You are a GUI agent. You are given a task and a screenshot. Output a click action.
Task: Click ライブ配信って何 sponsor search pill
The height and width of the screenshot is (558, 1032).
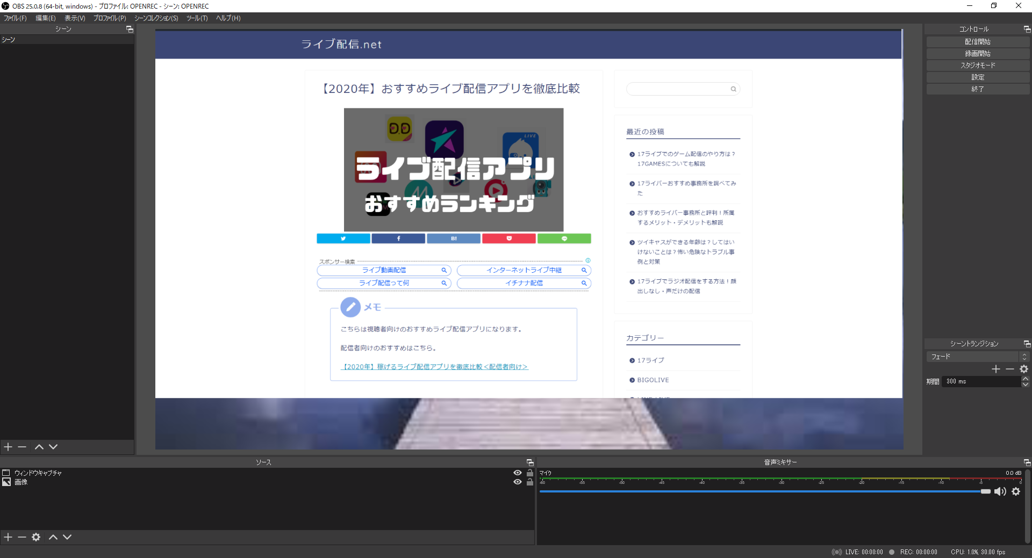coord(384,283)
